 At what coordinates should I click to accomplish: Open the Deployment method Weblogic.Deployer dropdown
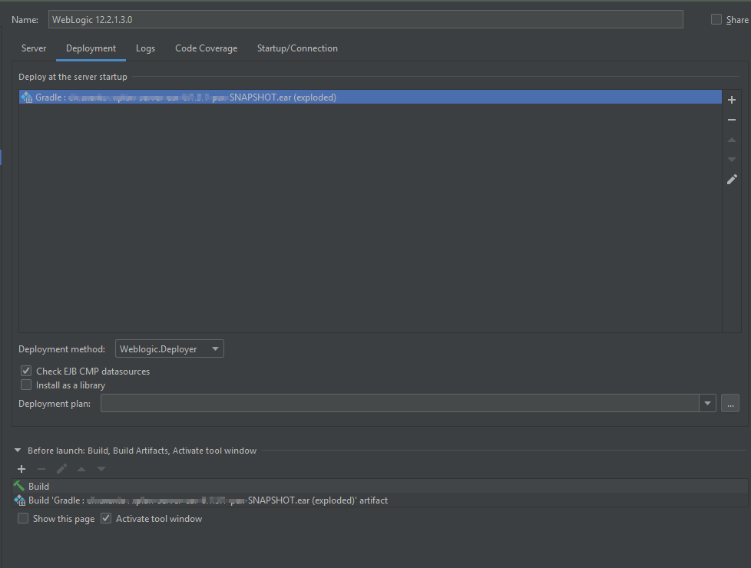coord(170,348)
